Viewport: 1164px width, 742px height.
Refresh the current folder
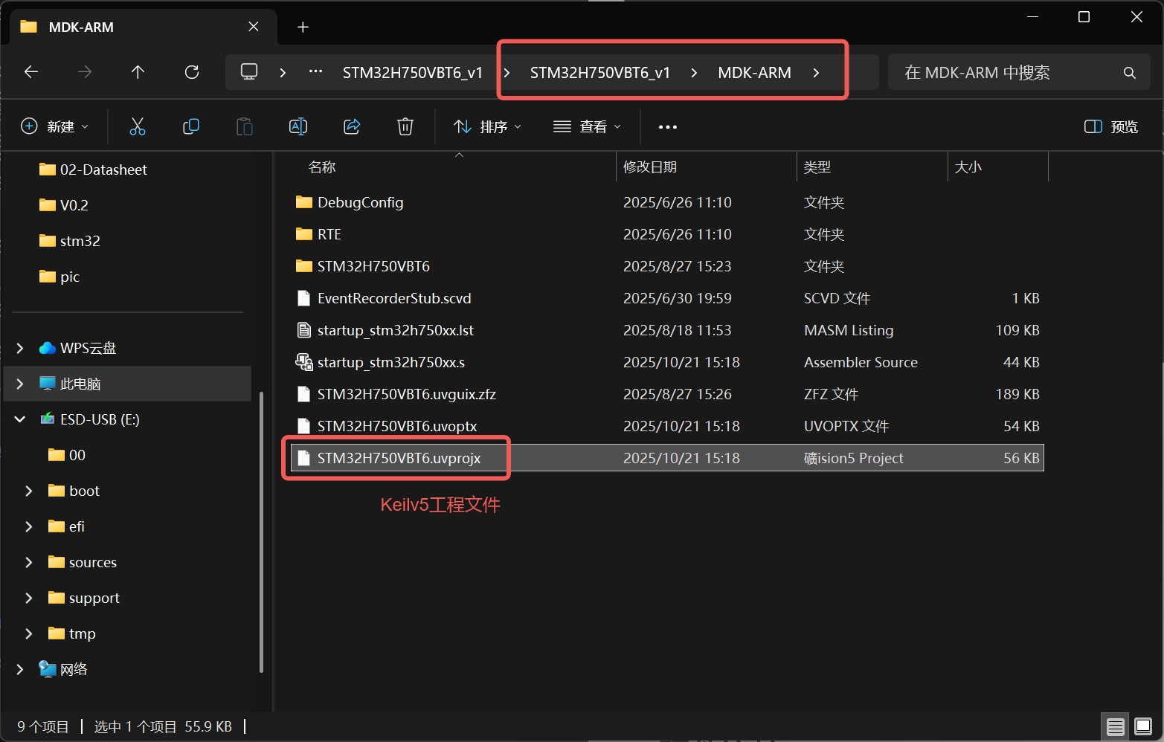pyautogui.click(x=192, y=72)
